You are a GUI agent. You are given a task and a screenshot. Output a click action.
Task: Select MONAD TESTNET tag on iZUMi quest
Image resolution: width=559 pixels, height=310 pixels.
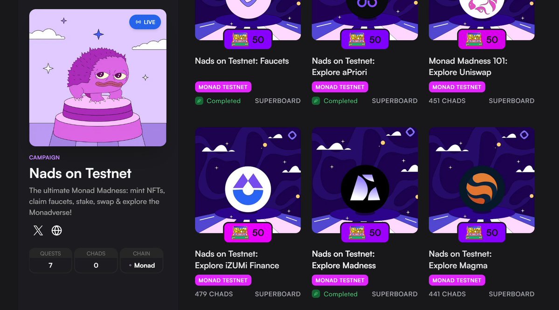[223, 280]
